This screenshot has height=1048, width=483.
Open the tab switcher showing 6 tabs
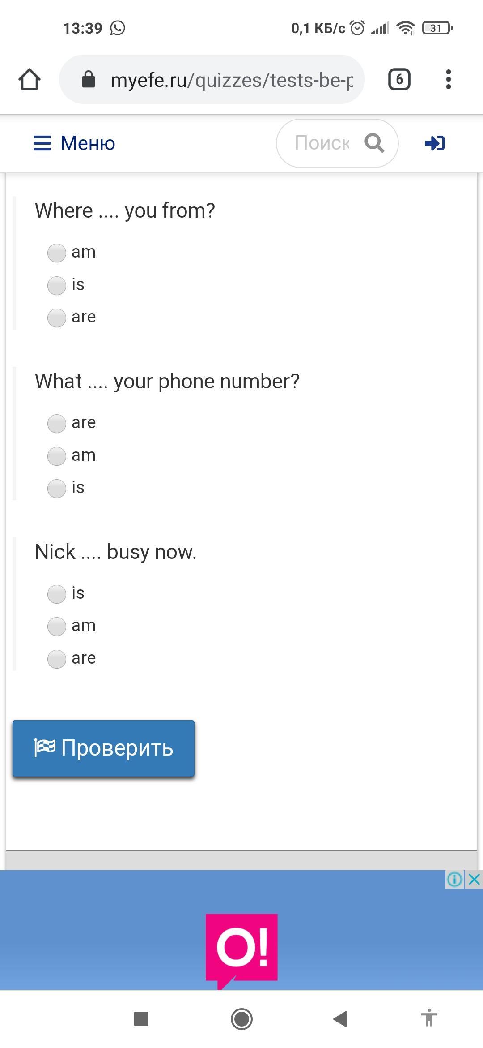[399, 80]
